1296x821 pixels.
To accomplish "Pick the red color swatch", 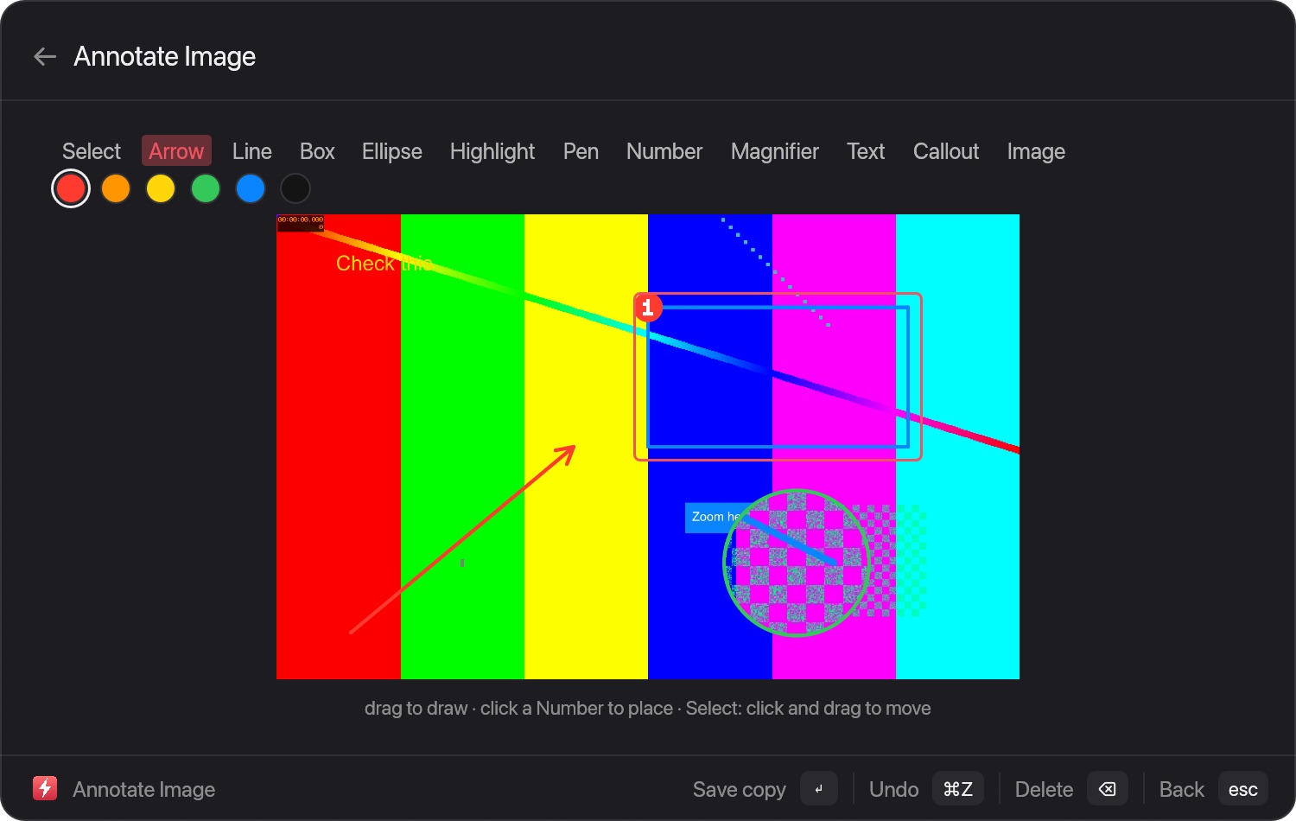I will (71, 188).
